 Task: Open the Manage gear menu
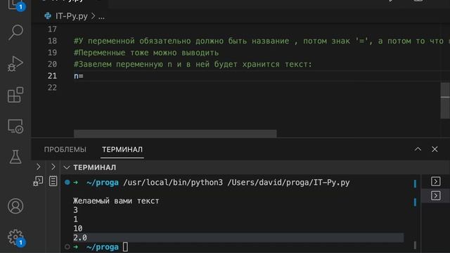click(x=15, y=237)
